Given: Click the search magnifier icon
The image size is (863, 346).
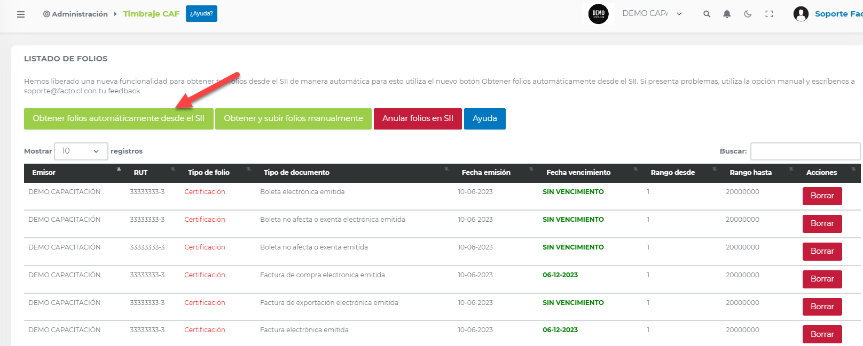Looking at the screenshot, I should [707, 14].
